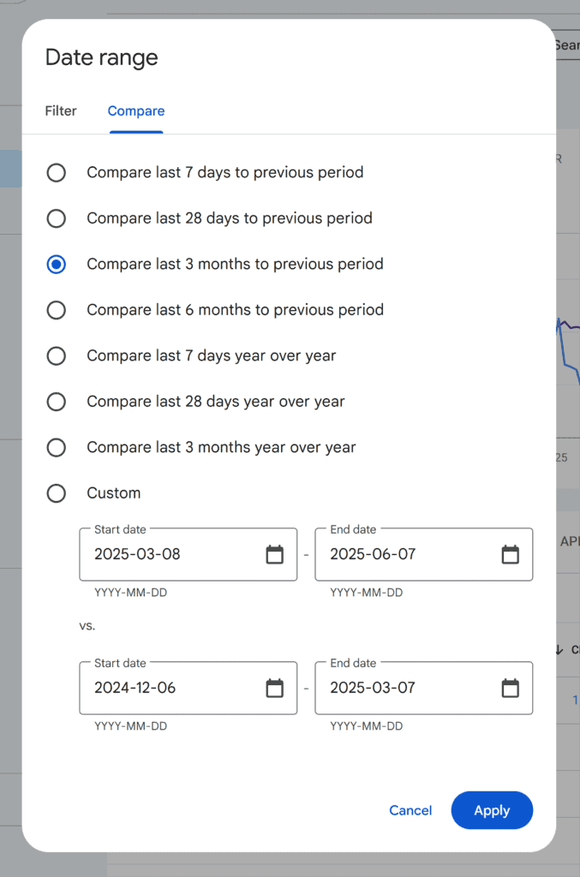Screen dimensions: 580x877
Task: Cancel the date range dialog
Action: click(410, 810)
